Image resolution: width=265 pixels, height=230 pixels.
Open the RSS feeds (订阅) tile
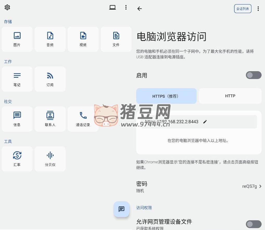[x=50, y=79]
